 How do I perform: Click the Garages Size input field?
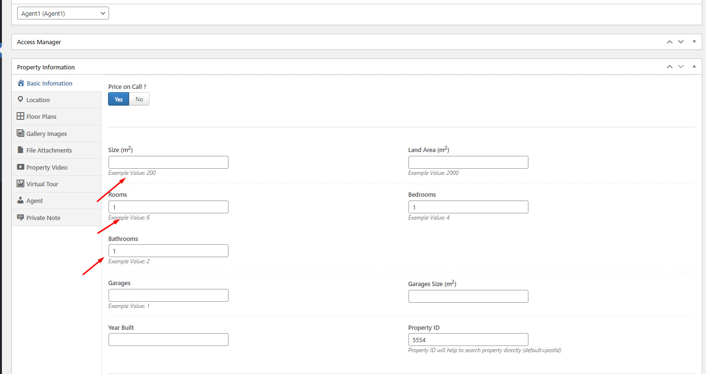pos(468,296)
